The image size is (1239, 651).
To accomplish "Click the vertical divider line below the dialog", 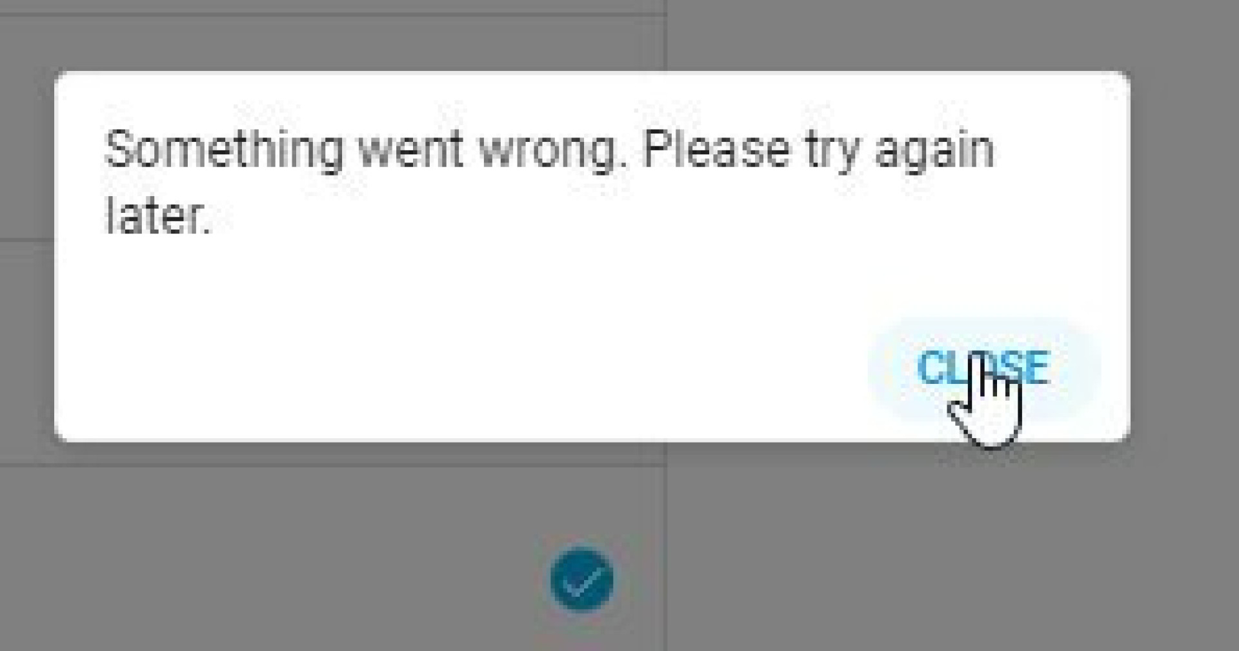I will 666,548.
